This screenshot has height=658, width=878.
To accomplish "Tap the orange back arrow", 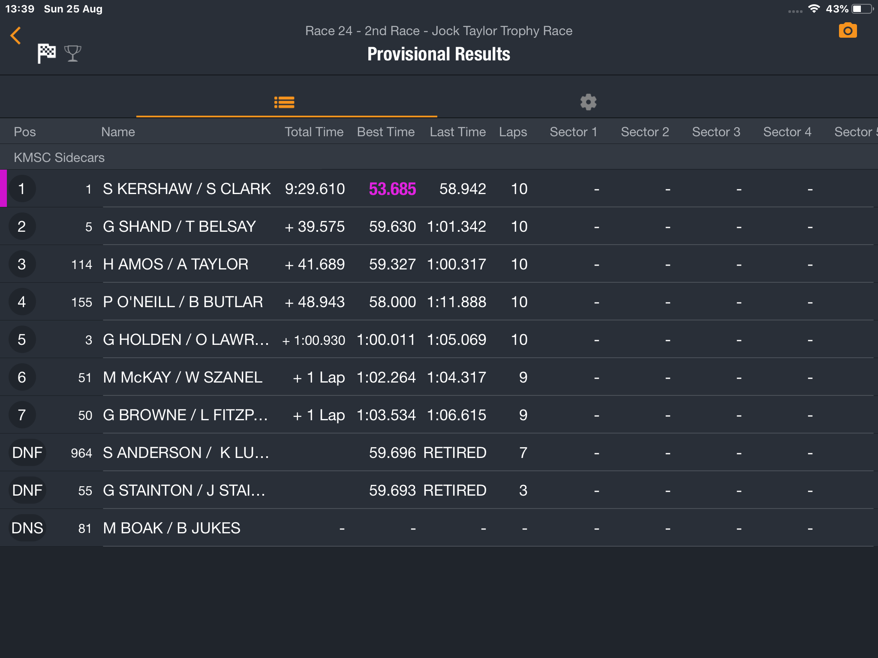I will [x=16, y=36].
